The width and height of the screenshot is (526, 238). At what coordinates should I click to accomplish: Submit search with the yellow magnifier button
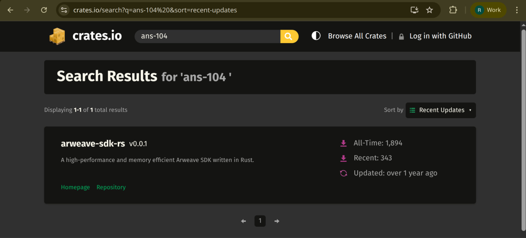[289, 36]
